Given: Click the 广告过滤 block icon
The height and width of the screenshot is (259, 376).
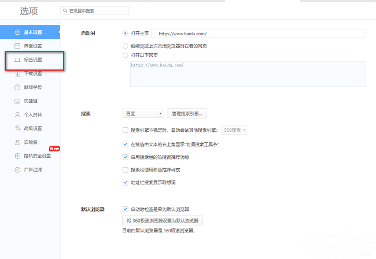Looking at the screenshot, I should [17, 170].
